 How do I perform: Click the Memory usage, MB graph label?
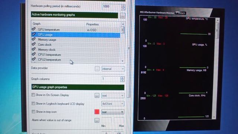196,70
